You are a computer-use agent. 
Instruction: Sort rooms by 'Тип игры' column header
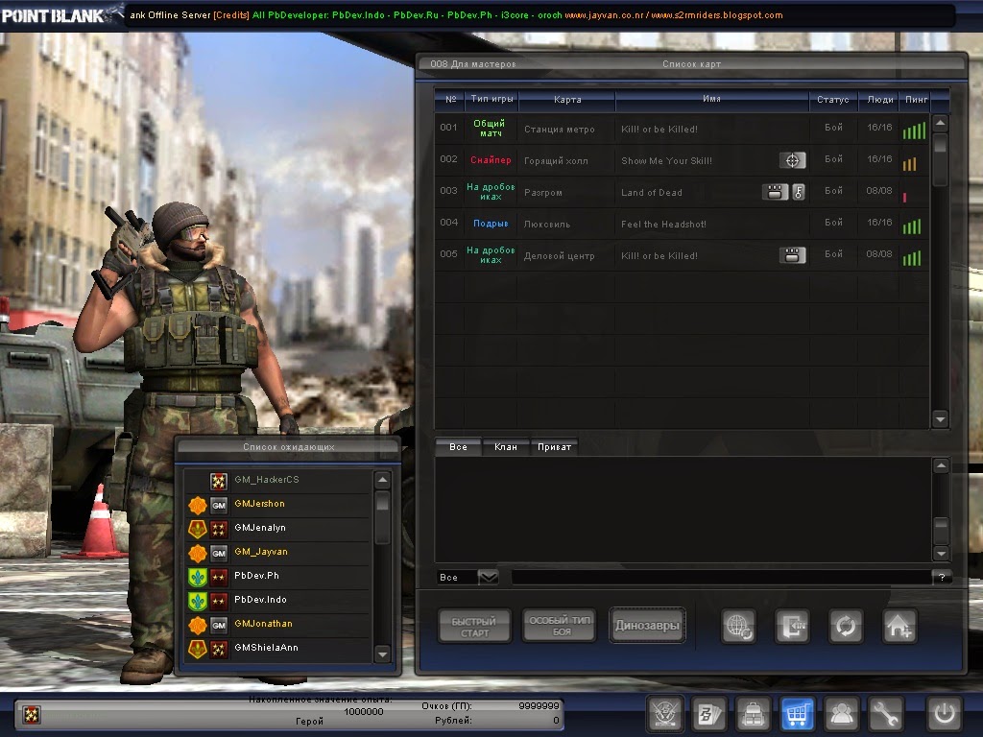(x=491, y=99)
